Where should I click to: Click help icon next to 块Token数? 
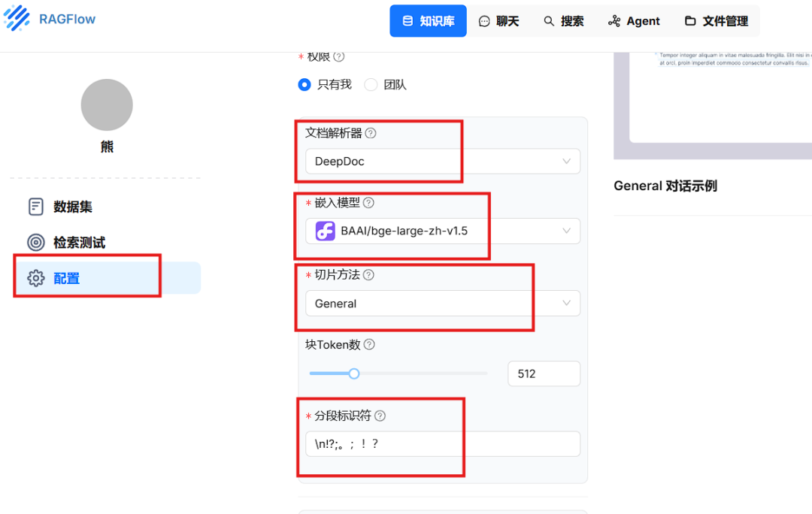(369, 344)
